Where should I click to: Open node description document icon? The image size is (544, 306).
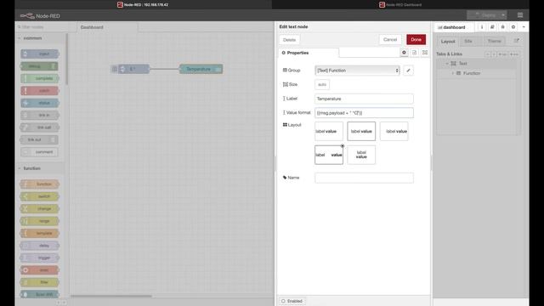[414, 53]
